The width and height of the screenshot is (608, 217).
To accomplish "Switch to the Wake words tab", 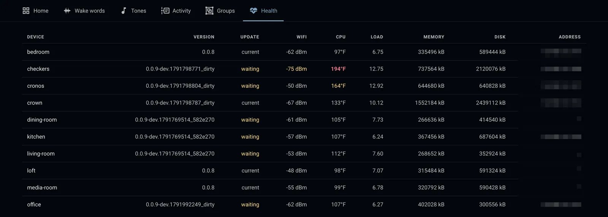I will click(84, 11).
